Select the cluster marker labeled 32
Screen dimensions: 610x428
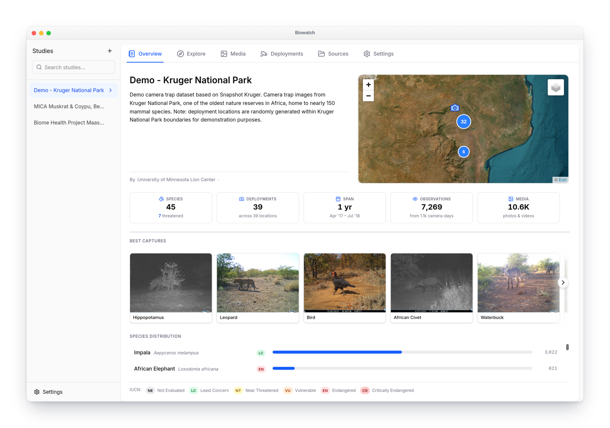464,122
